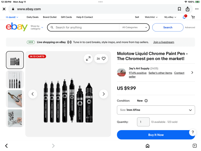Viewport: 201px width, 151px height.
Task: Click the Buy It Now button
Action: (156, 135)
